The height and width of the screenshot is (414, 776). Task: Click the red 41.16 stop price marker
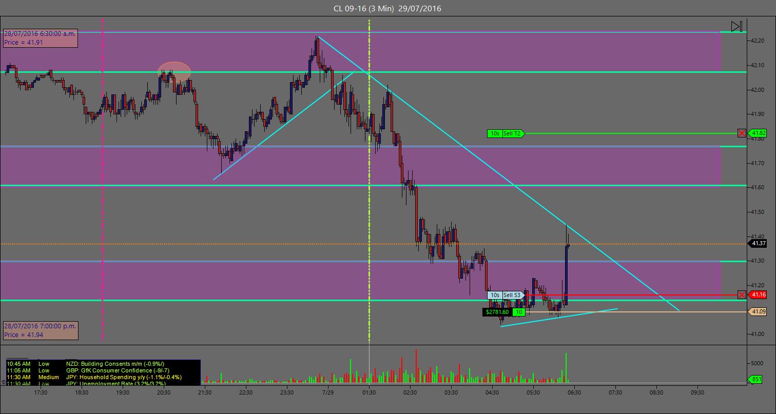(x=758, y=294)
